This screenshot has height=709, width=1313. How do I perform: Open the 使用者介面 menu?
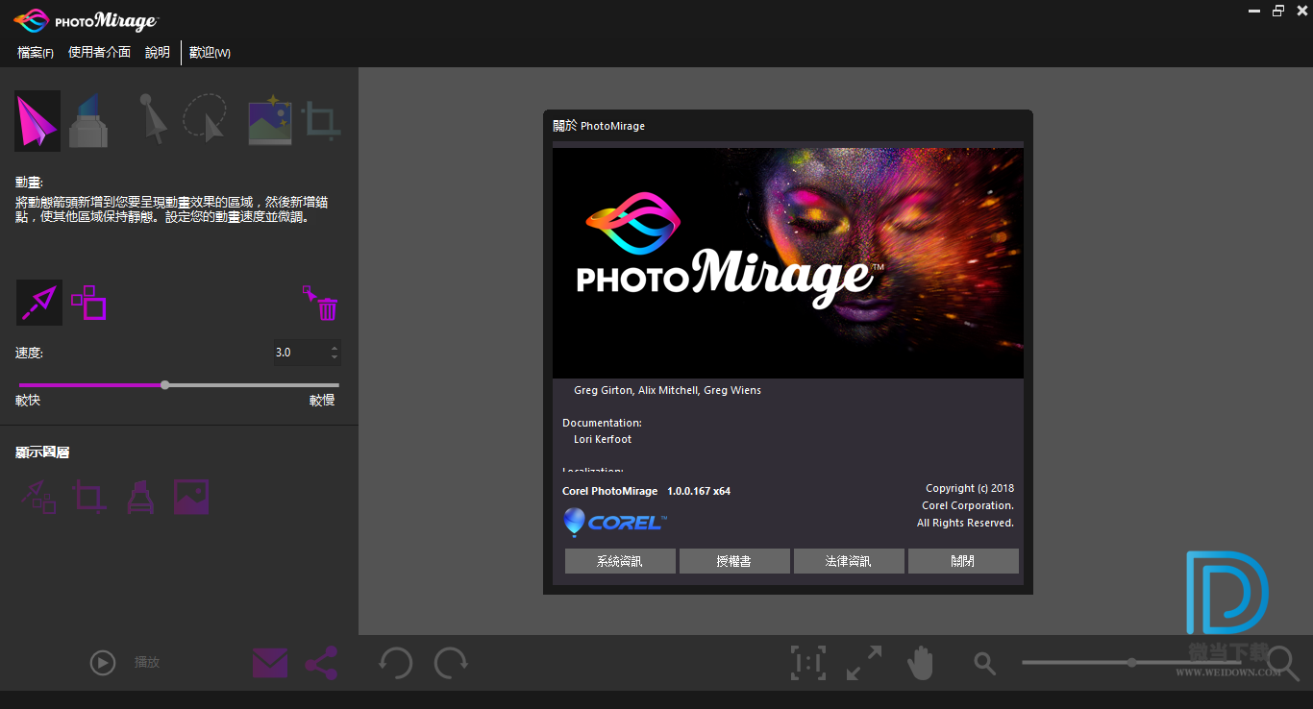99,52
